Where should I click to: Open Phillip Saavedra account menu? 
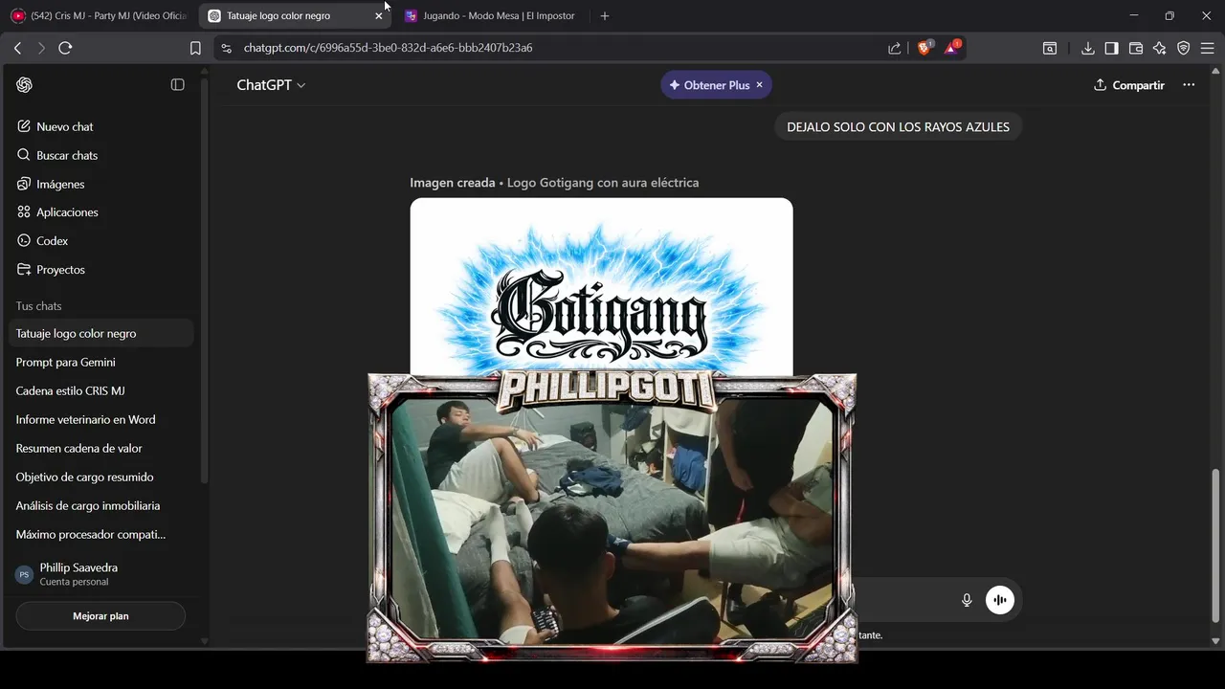(x=100, y=574)
